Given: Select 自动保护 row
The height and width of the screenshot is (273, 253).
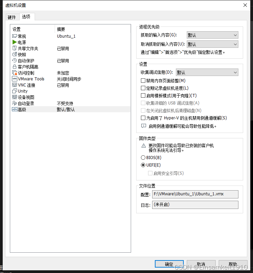Looking at the screenshot, I should point(70,60).
